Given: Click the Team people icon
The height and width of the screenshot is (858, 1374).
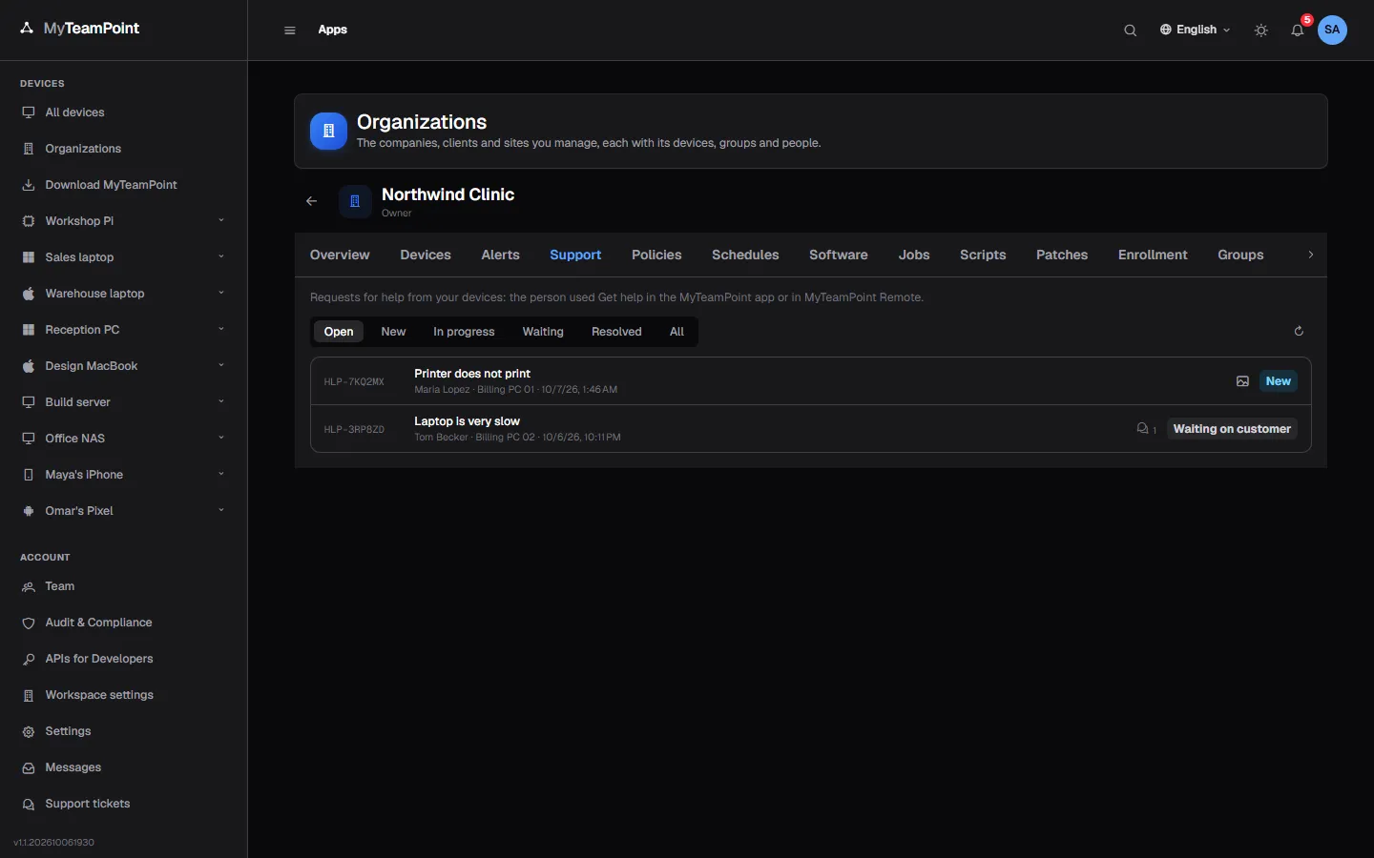Looking at the screenshot, I should [x=29, y=586].
